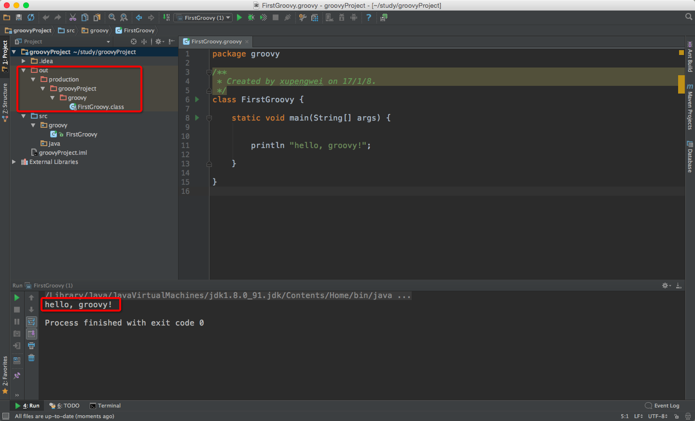The height and width of the screenshot is (421, 695).
Task: Select the FirstGroovy file under src/groovy
Action: point(74,135)
